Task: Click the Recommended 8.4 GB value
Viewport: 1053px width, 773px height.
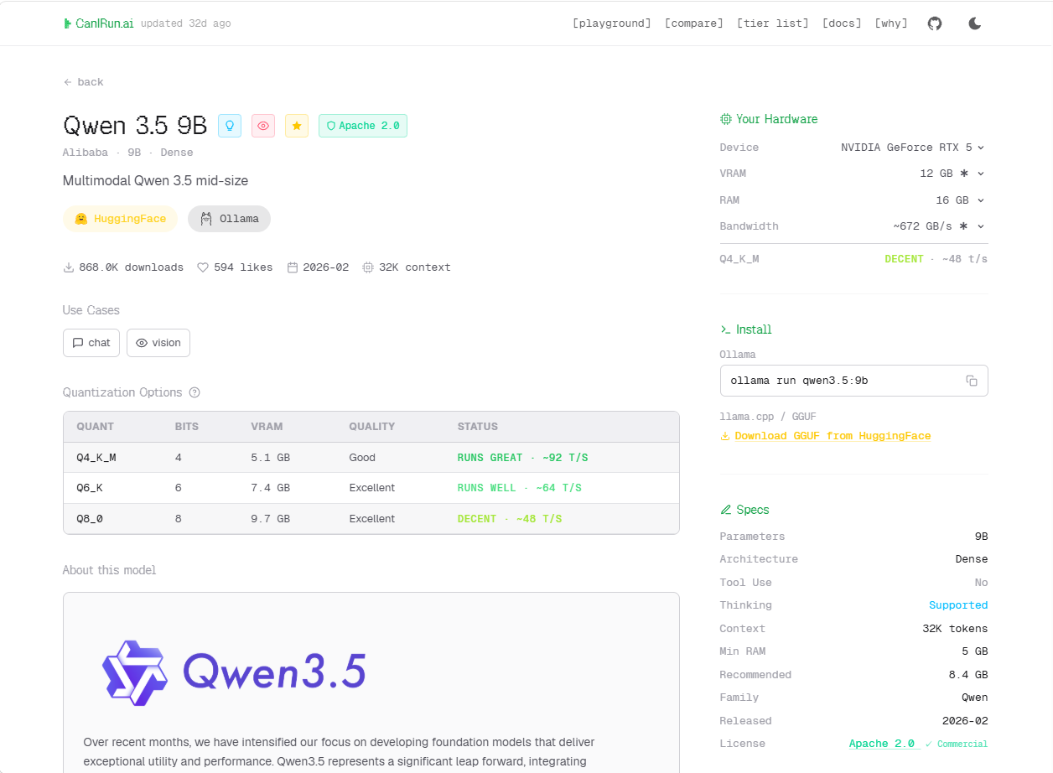Action: [x=968, y=675]
